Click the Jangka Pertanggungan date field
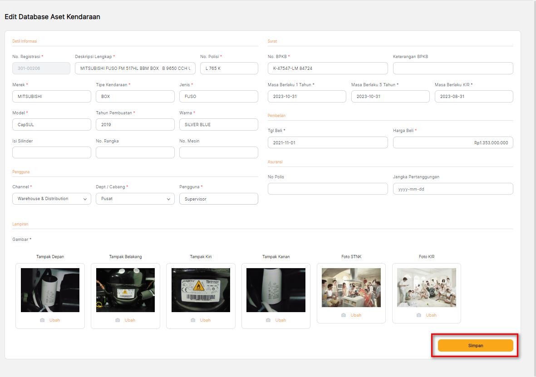Image resolution: width=536 pixels, height=377 pixels. click(x=452, y=189)
